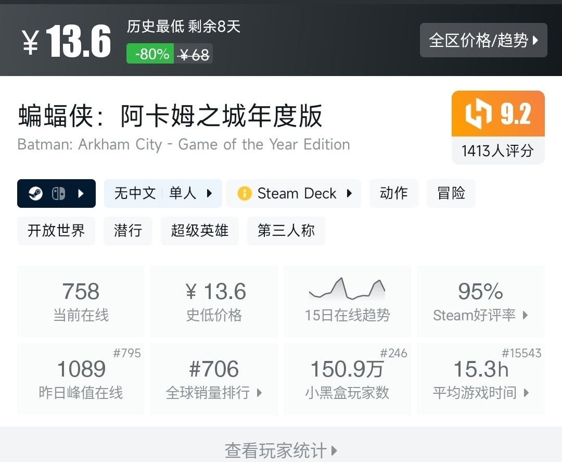The width and height of the screenshot is (562, 462).
Task: Expand the platform list arrow beside Switch icon
Action: (x=81, y=194)
